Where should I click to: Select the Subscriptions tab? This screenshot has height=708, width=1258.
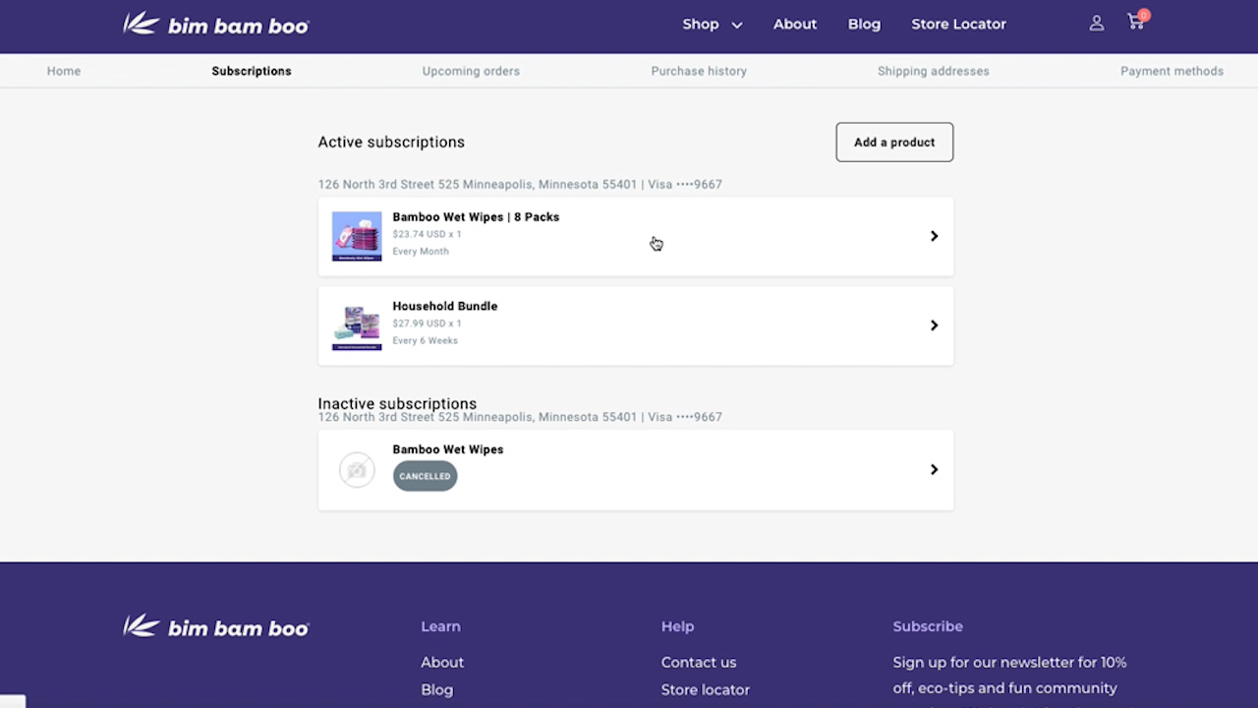[252, 71]
